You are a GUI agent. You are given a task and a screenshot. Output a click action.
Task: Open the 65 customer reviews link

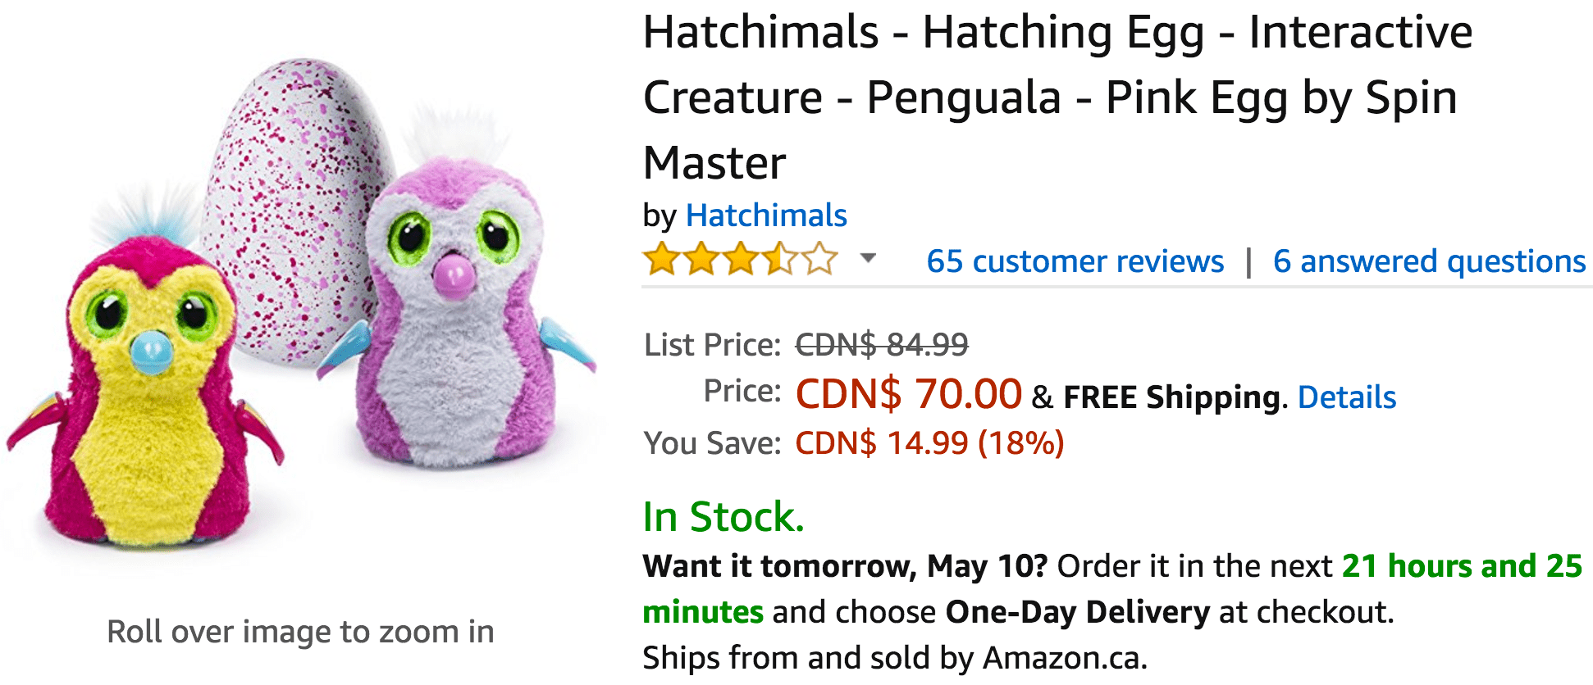tap(1075, 261)
